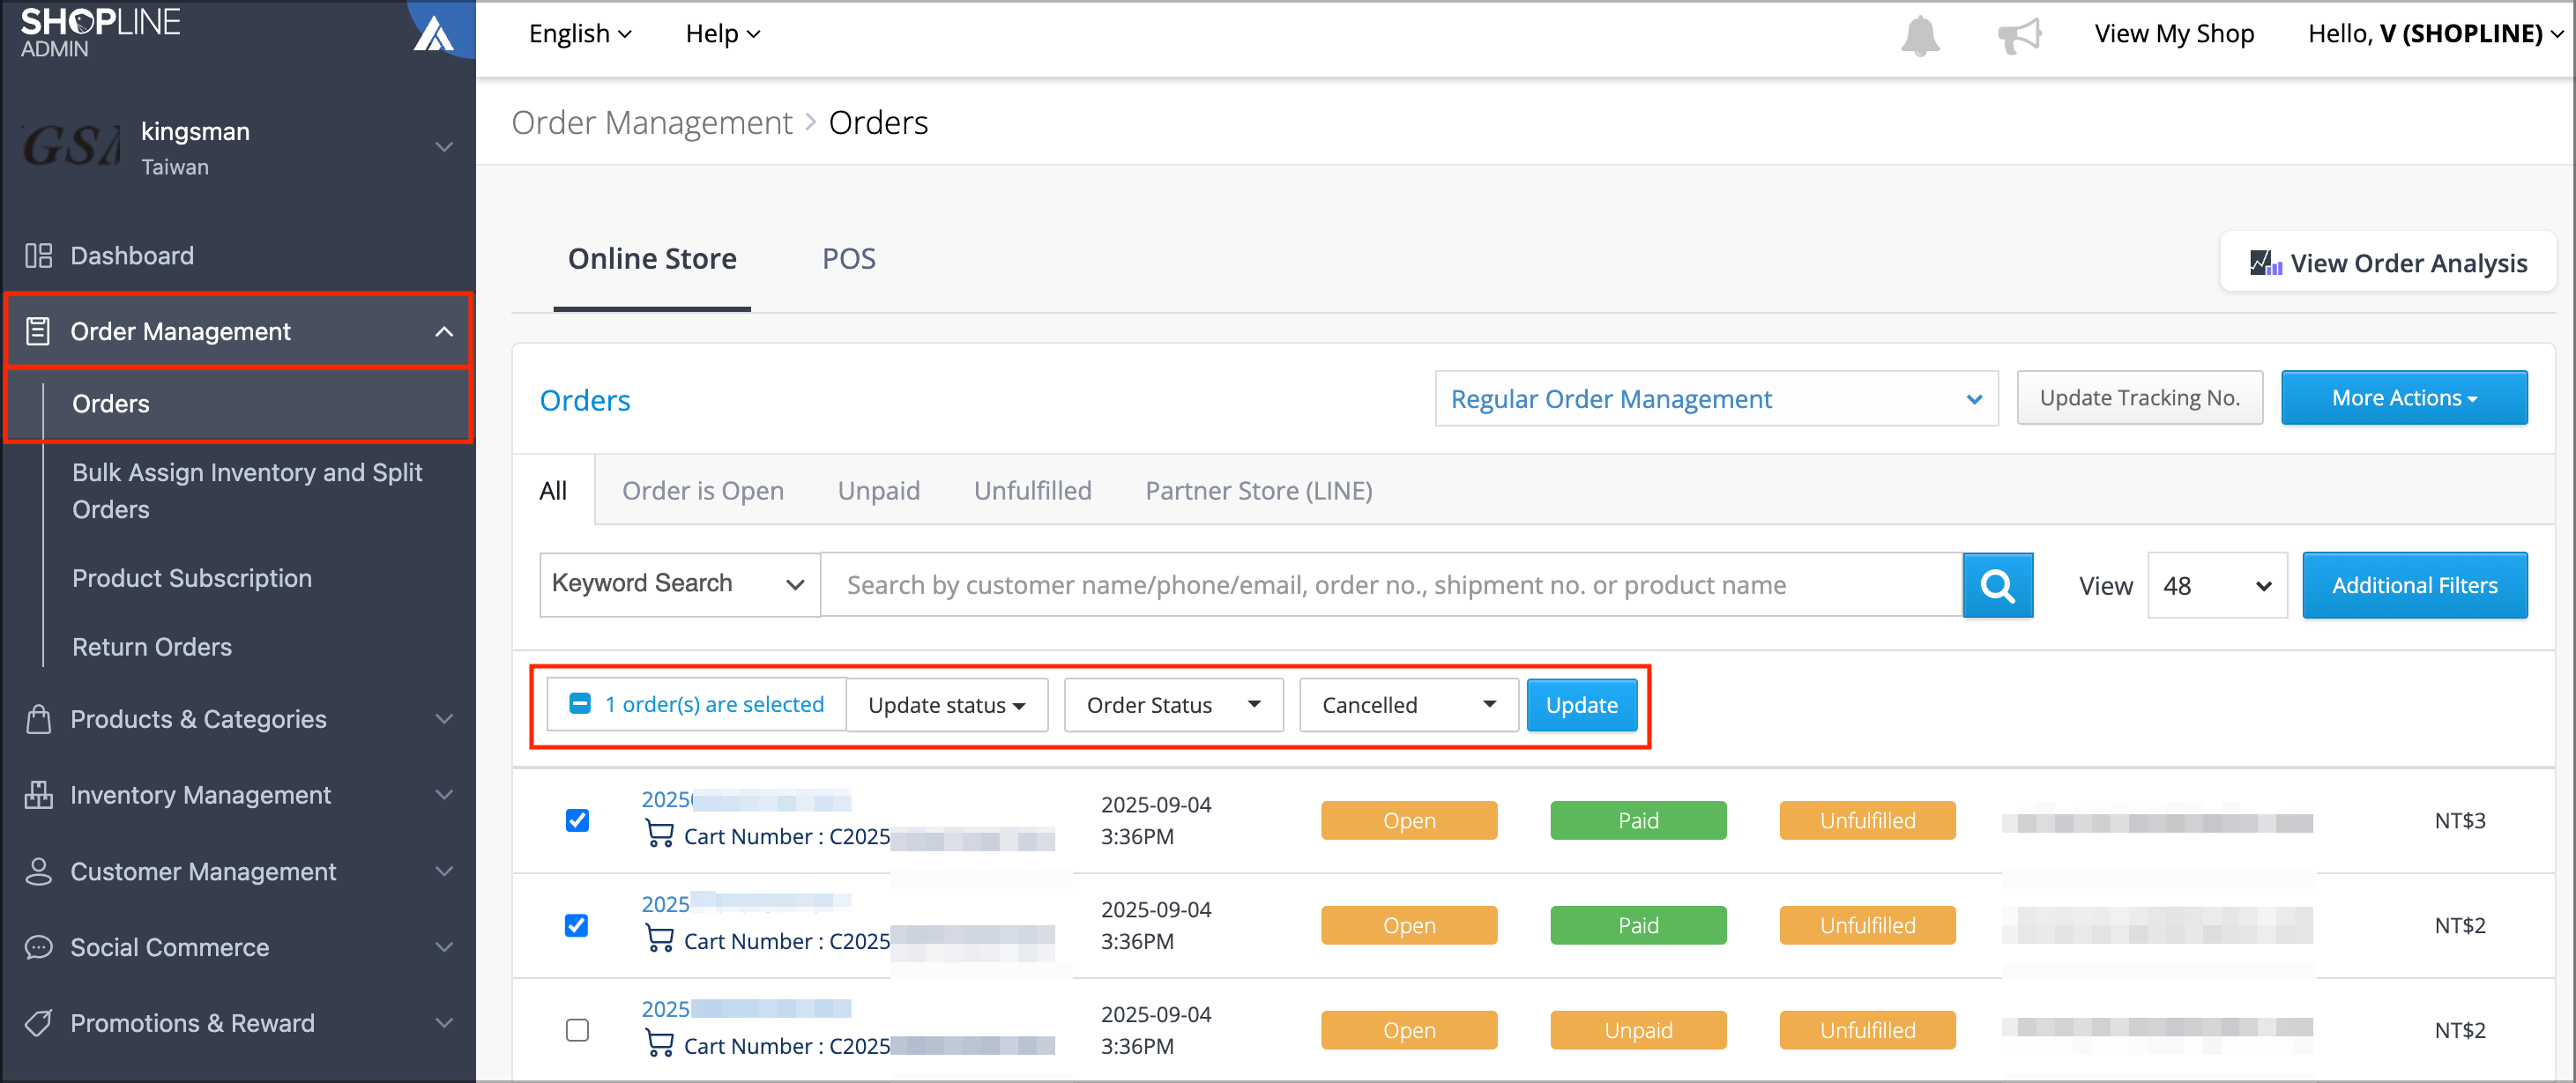Click the Order Management breadcrumb link
Screen dimensions: 2576x1083
[x=652, y=123]
